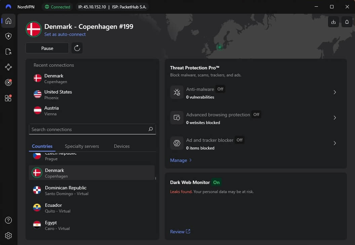This screenshot has width=355, height=245.
Task: Open Threat Protection from the sidebar
Action: point(8,36)
